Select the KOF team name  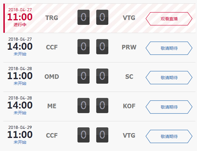[x=129, y=106]
